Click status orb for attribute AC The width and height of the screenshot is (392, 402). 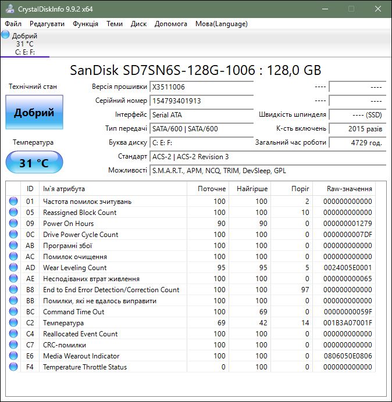13,256
